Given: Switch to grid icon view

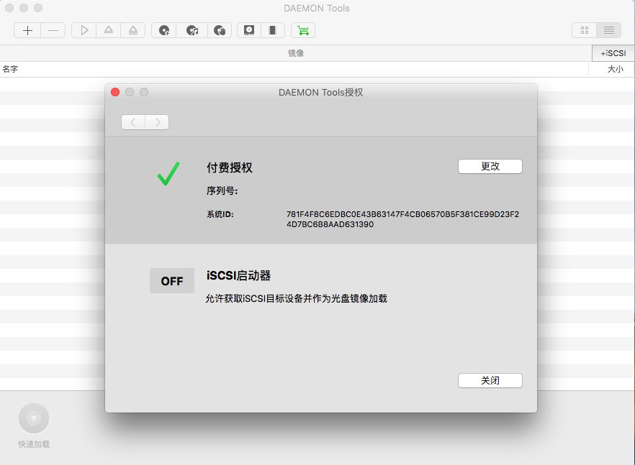Looking at the screenshot, I should coord(585,30).
